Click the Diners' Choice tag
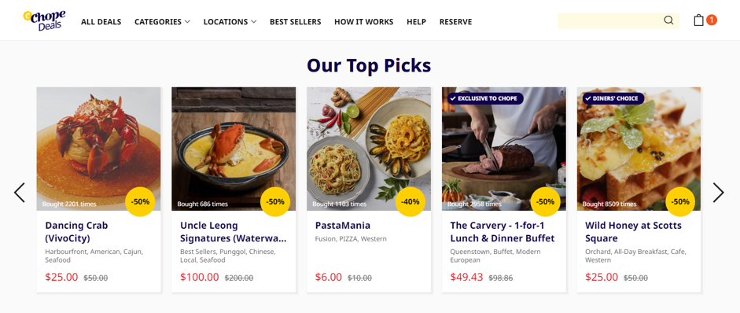Viewport: 740px width, 313px height. pyautogui.click(x=613, y=98)
